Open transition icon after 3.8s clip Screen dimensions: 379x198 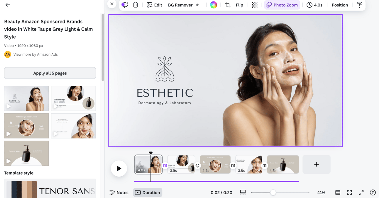[265, 166]
